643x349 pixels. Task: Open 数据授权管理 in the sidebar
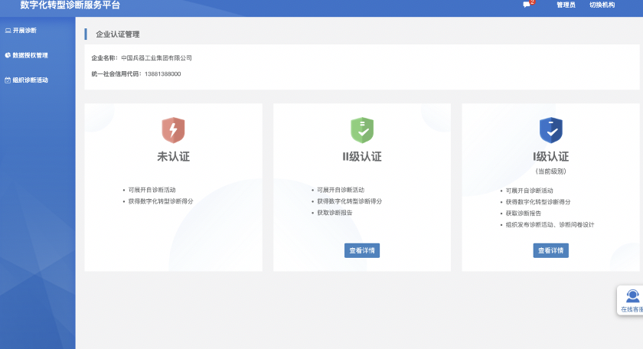(x=31, y=55)
